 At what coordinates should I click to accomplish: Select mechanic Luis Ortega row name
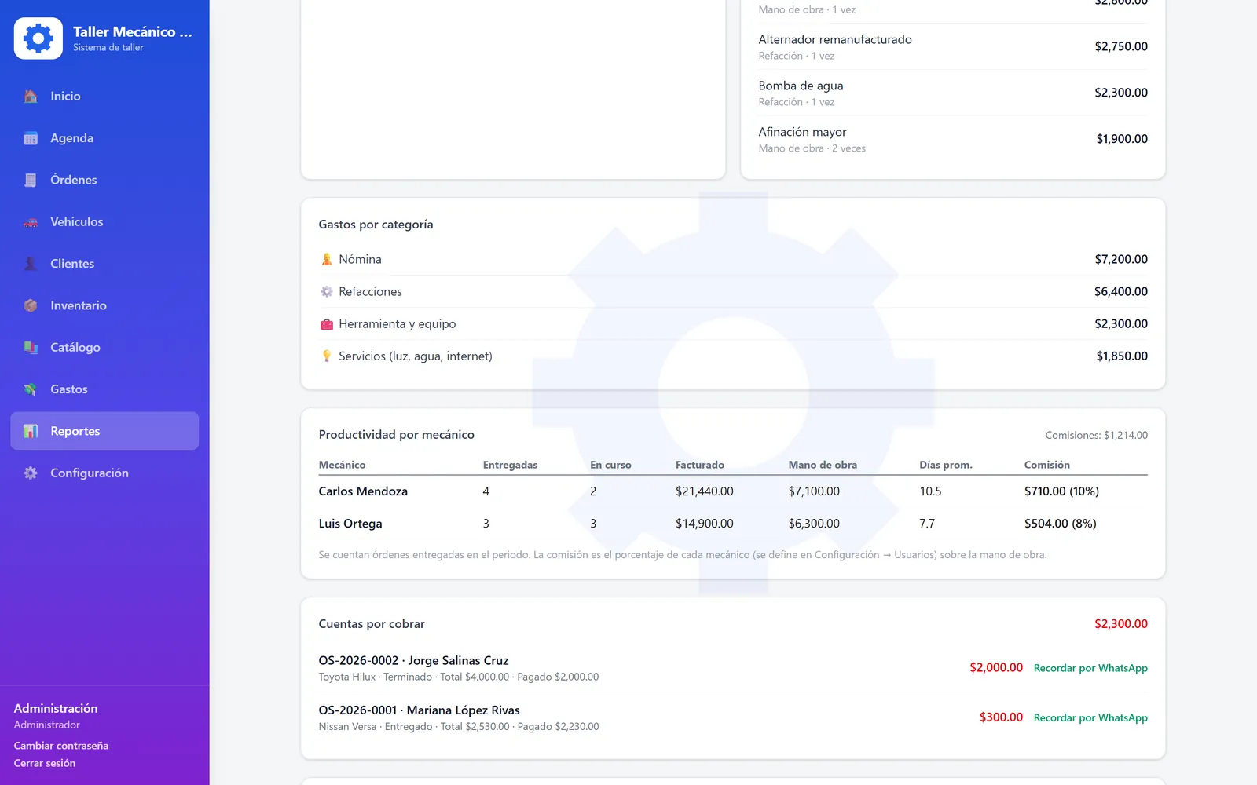(x=350, y=524)
